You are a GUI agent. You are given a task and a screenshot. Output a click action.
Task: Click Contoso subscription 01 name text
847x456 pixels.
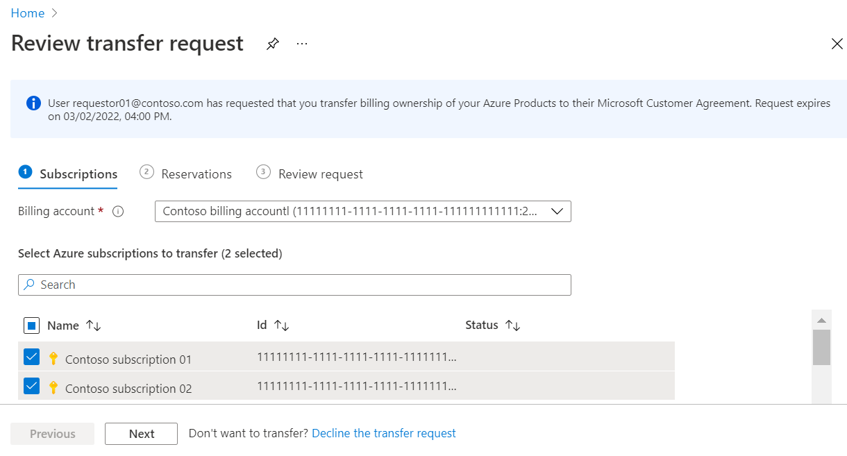click(128, 360)
